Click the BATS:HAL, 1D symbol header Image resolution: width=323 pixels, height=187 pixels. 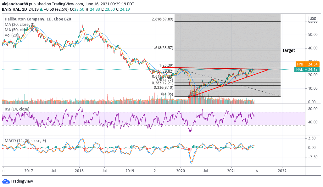click(x=14, y=9)
